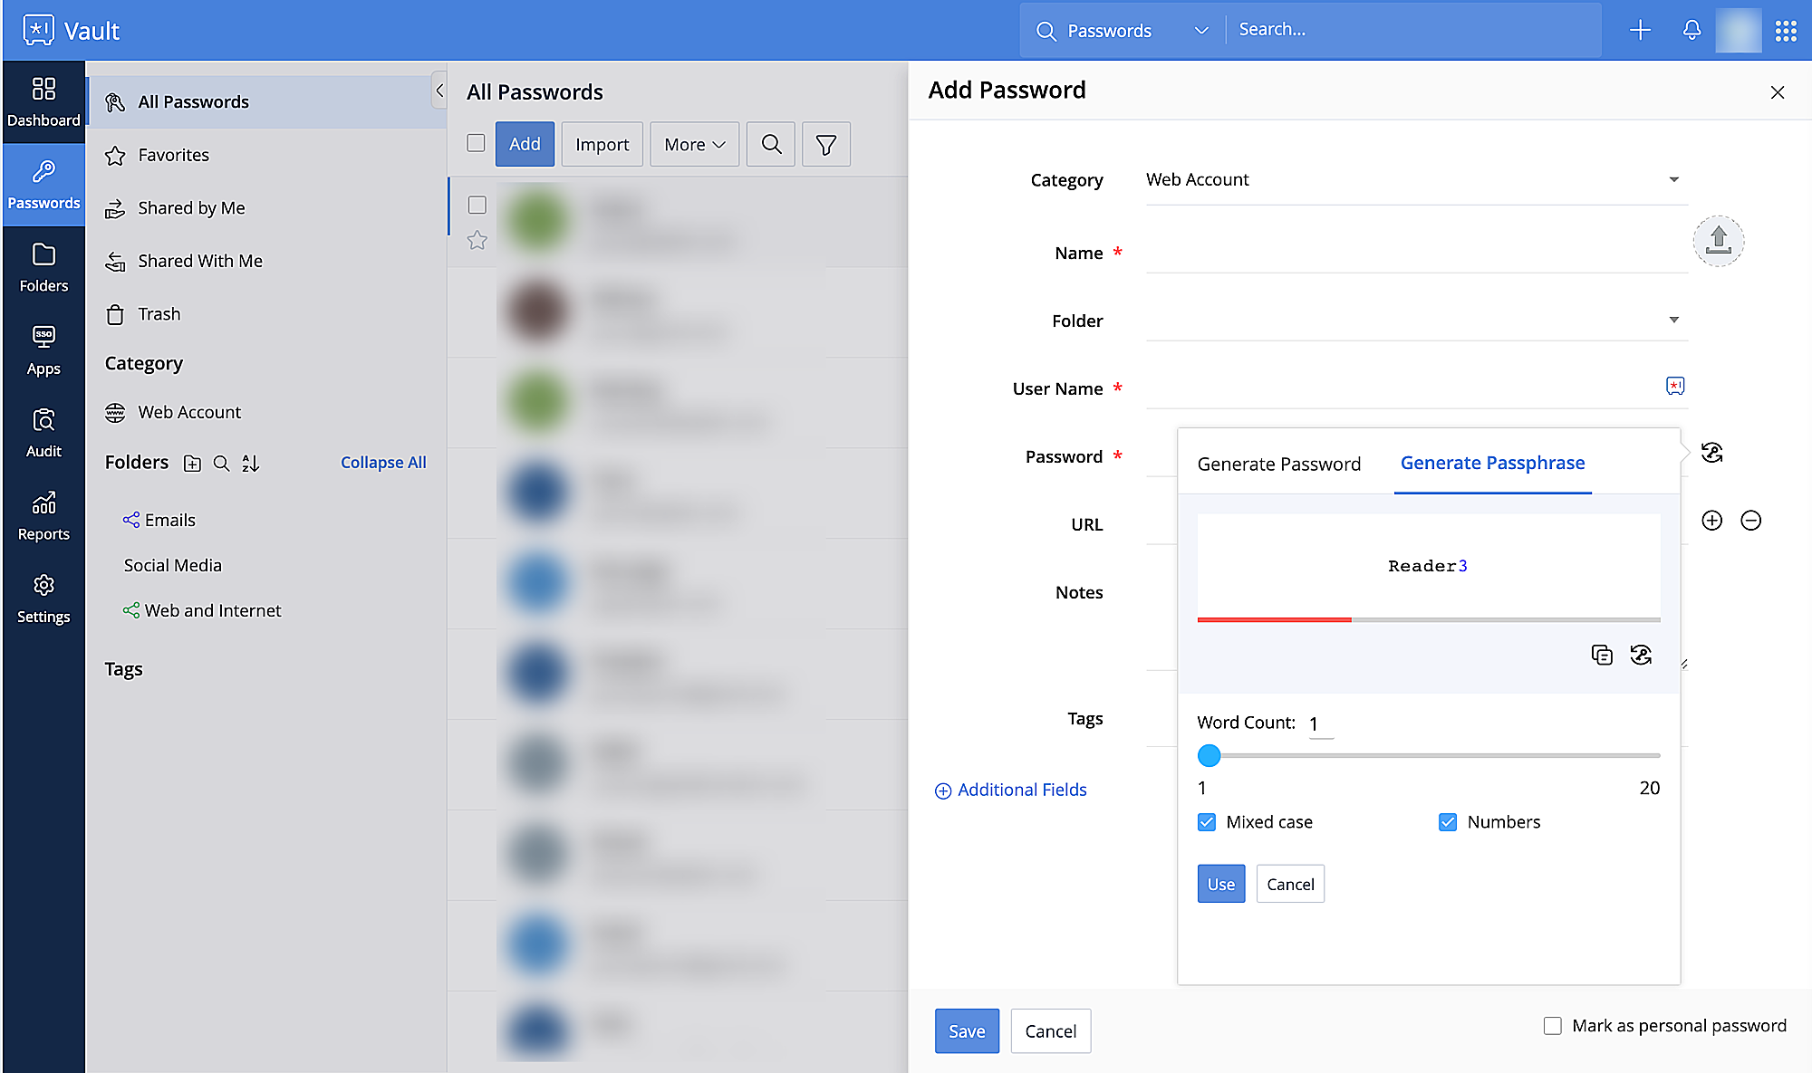This screenshot has height=1073, width=1812.
Task: Open the More dropdown menu
Action: coord(694,145)
